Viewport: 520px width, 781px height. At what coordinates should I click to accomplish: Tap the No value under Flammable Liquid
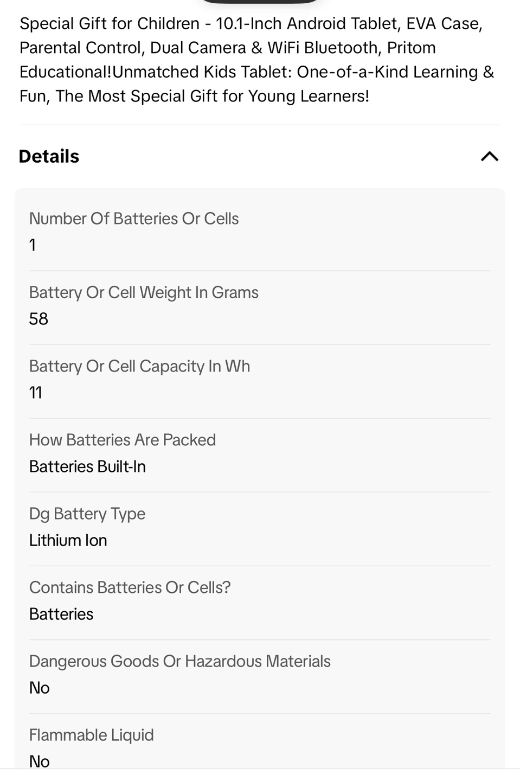pos(40,760)
